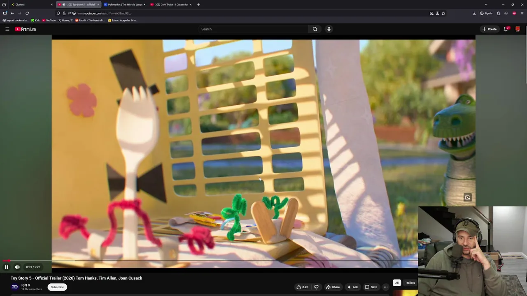This screenshot has width=527, height=296.
Task: Open the IGN channel avatar
Action: (x=15, y=287)
